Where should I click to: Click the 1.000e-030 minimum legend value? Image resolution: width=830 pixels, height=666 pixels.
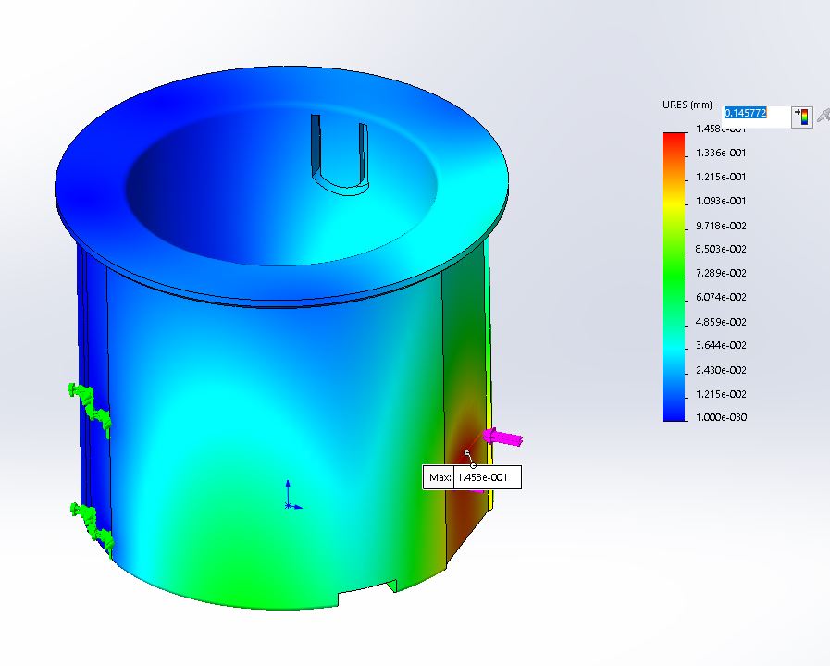721,418
